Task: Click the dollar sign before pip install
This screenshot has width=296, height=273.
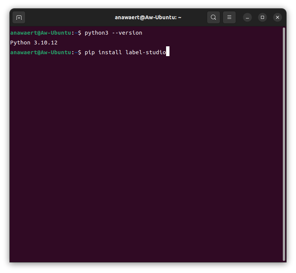Action: point(79,52)
